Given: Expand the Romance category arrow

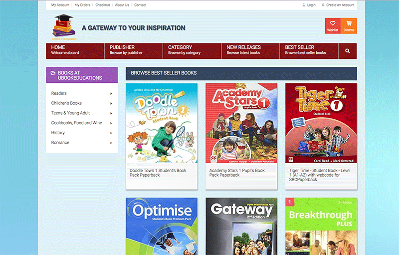Looking at the screenshot, I should click(111, 143).
